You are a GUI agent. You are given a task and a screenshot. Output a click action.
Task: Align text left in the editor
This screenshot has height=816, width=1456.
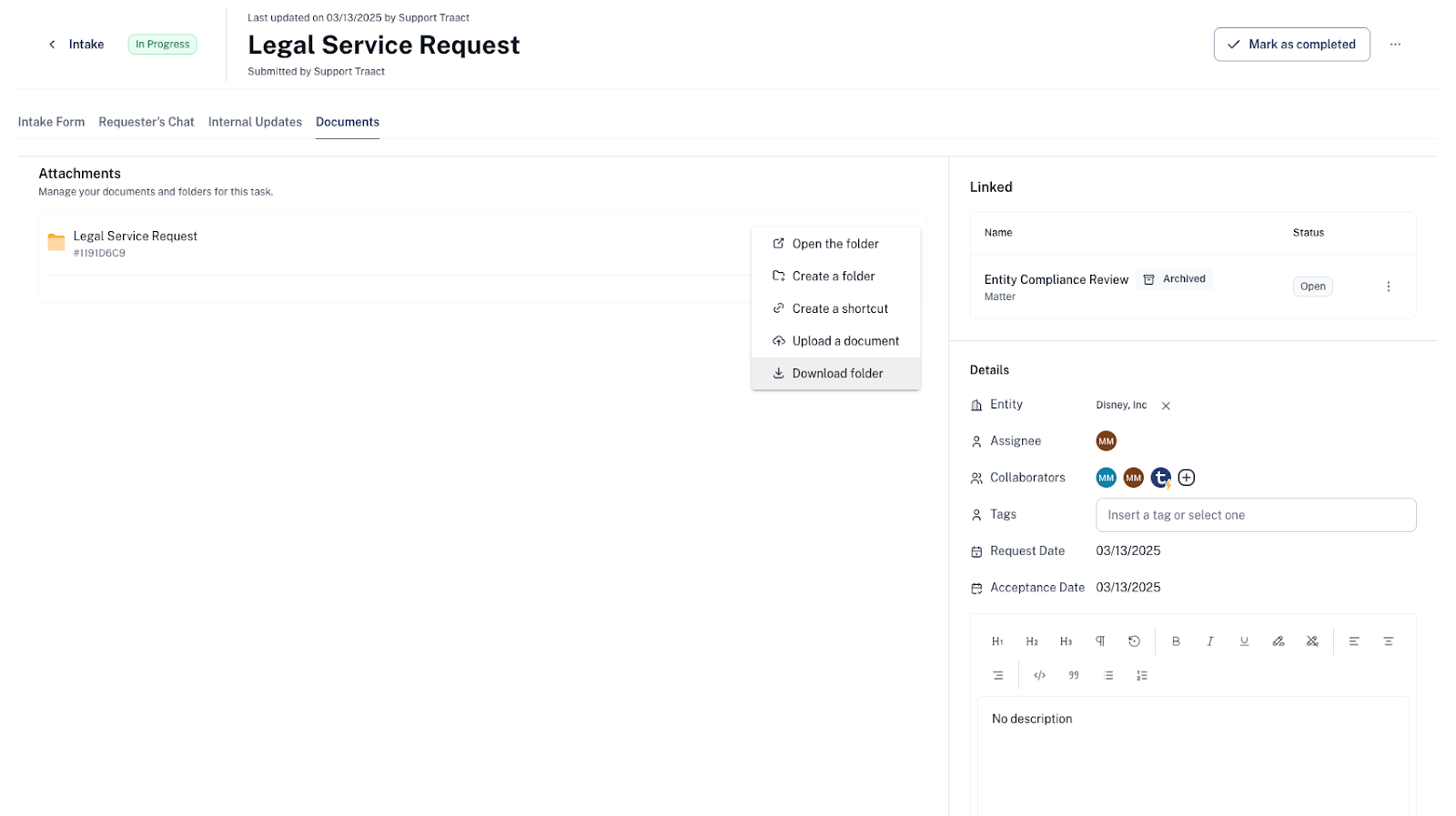1354,641
